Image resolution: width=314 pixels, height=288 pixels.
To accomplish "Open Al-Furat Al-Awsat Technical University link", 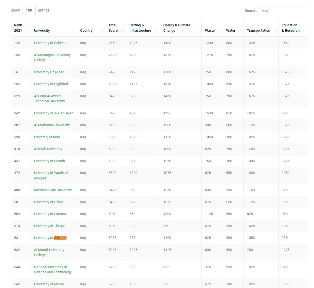I will pos(49,99).
